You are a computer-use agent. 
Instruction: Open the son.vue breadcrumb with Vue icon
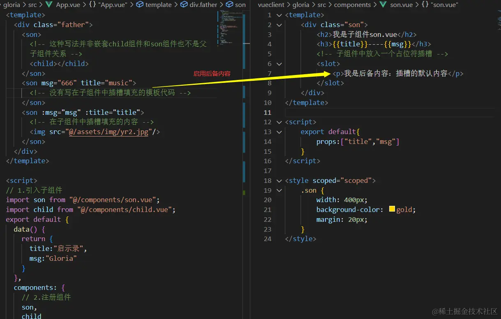click(395, 5)
